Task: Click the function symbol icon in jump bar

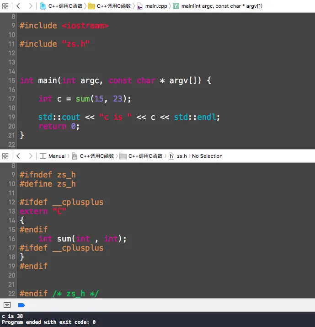Action: [176, 6]
